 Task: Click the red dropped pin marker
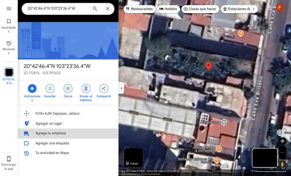pos(208,66)
